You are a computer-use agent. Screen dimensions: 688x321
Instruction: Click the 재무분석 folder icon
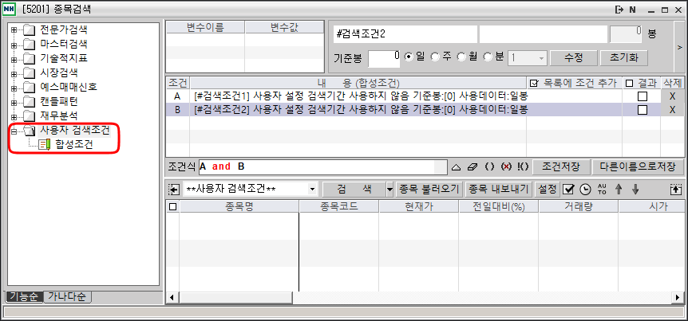(x=29, y=116)
